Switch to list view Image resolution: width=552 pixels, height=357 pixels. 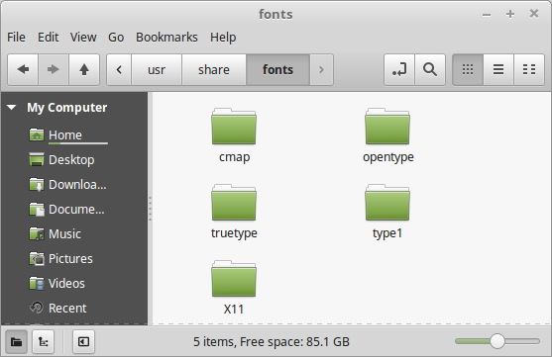click(x=498, y=69)
